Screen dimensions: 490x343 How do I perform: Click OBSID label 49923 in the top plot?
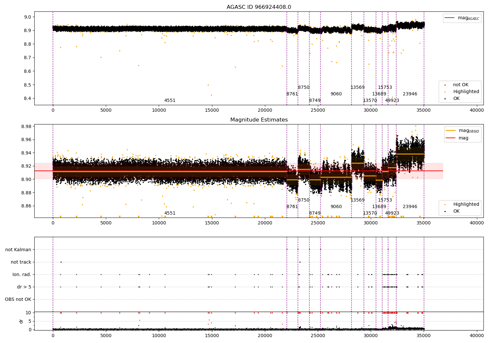click(392, 101)
